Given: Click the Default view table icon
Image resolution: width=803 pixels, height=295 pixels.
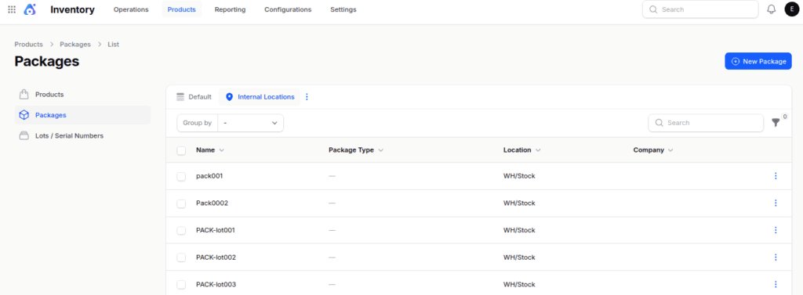Looking at the screenshot, I should (x=180, y=96).
